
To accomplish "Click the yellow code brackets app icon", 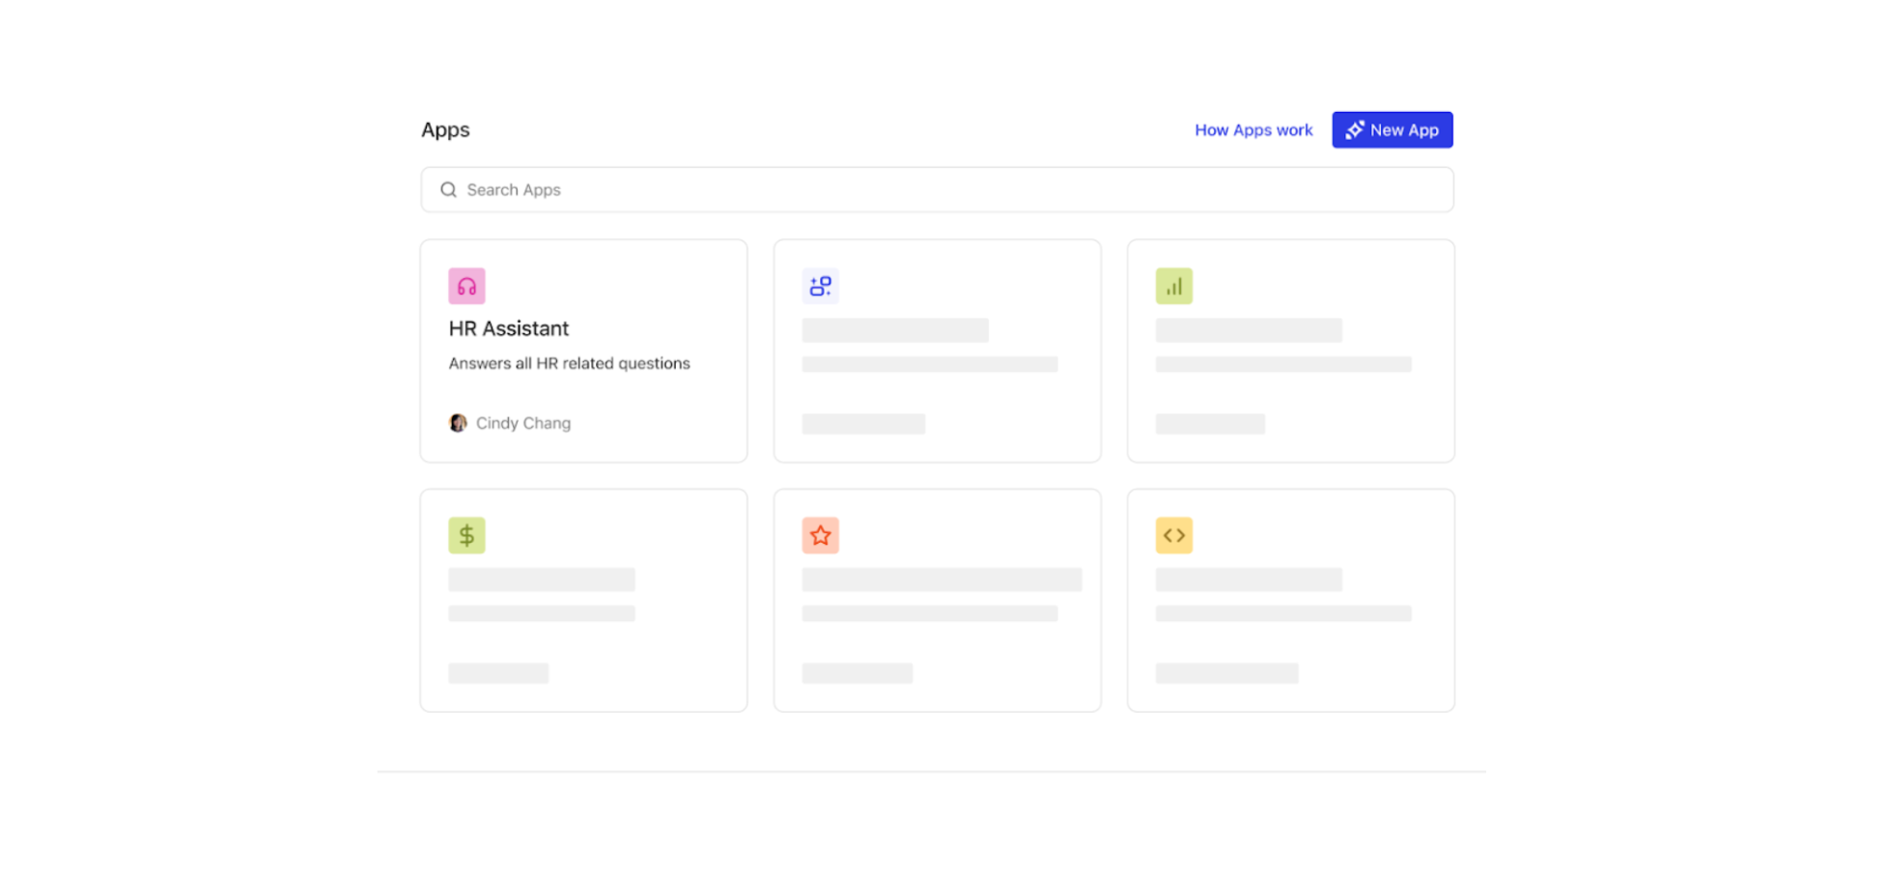I will 1173,535.
